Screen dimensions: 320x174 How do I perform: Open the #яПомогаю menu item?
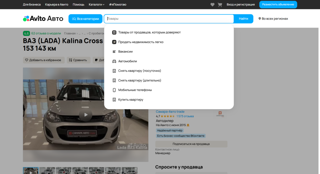[x=117, y=4]
